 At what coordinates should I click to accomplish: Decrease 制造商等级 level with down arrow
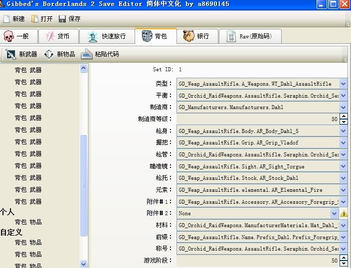point(344,122)
